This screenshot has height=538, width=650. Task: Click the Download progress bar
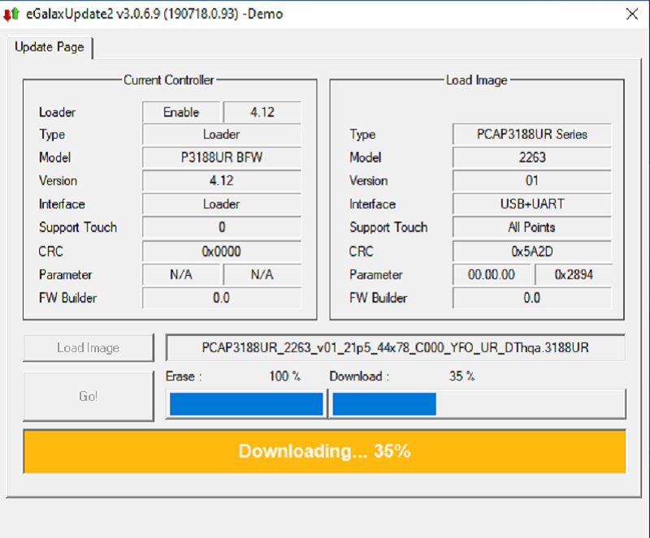click(x=478, y=403)
